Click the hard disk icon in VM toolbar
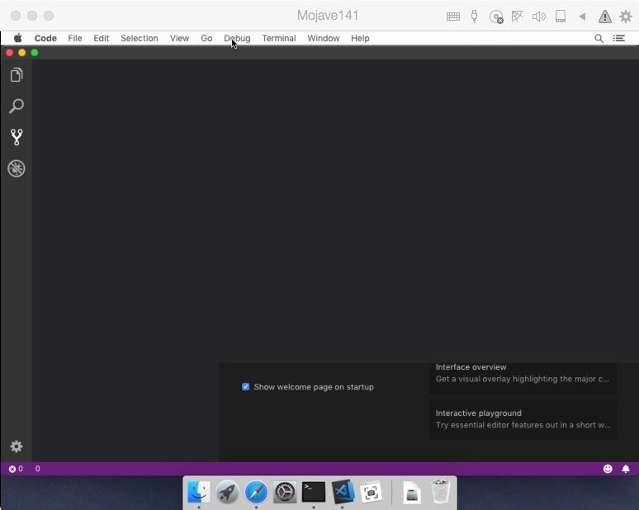This screenshot has width=639, height=510. pyautogui.click(x=561, y=17)
